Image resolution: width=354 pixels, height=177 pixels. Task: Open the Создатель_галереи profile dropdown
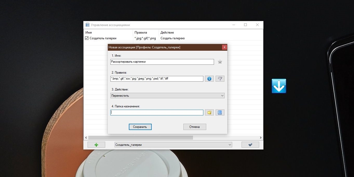(173, 145)
